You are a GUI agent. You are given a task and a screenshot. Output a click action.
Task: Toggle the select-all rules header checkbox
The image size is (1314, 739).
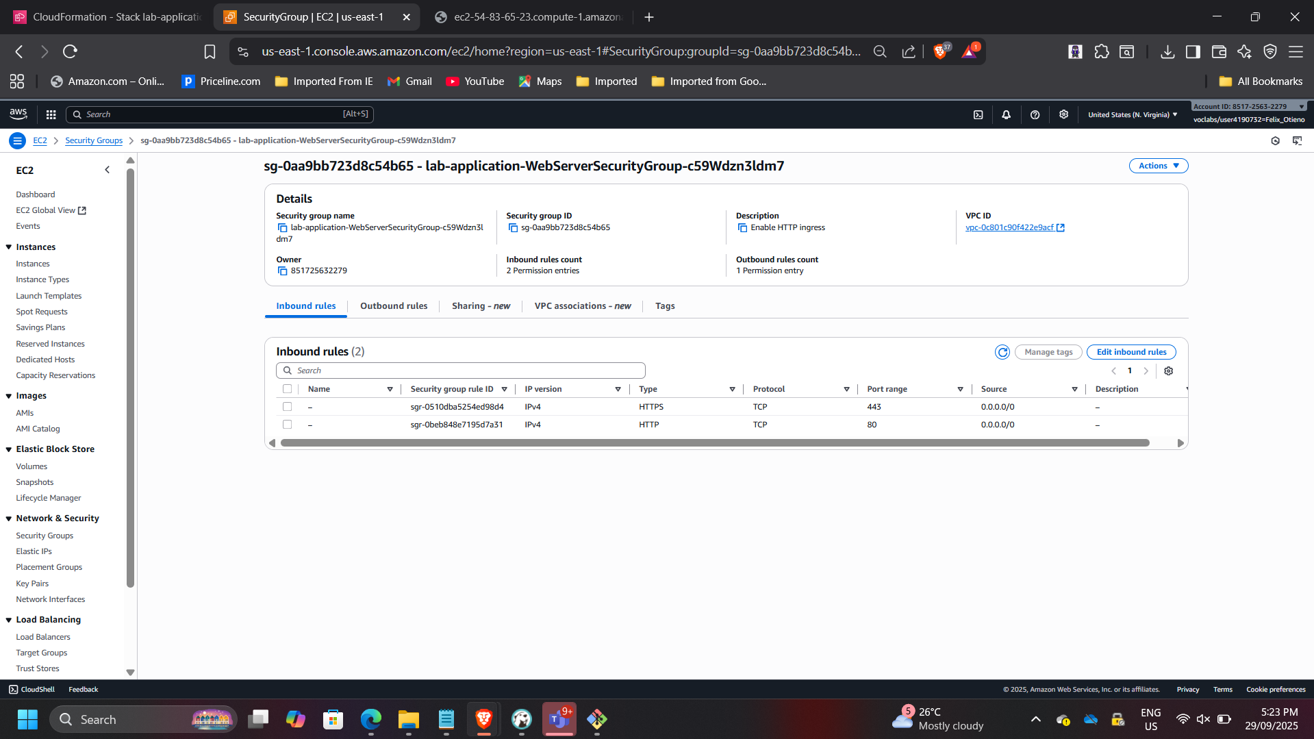288,389
